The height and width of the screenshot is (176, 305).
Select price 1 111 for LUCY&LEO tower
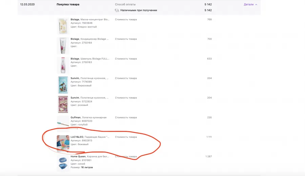pyautogui.click(x=209, y=137)
